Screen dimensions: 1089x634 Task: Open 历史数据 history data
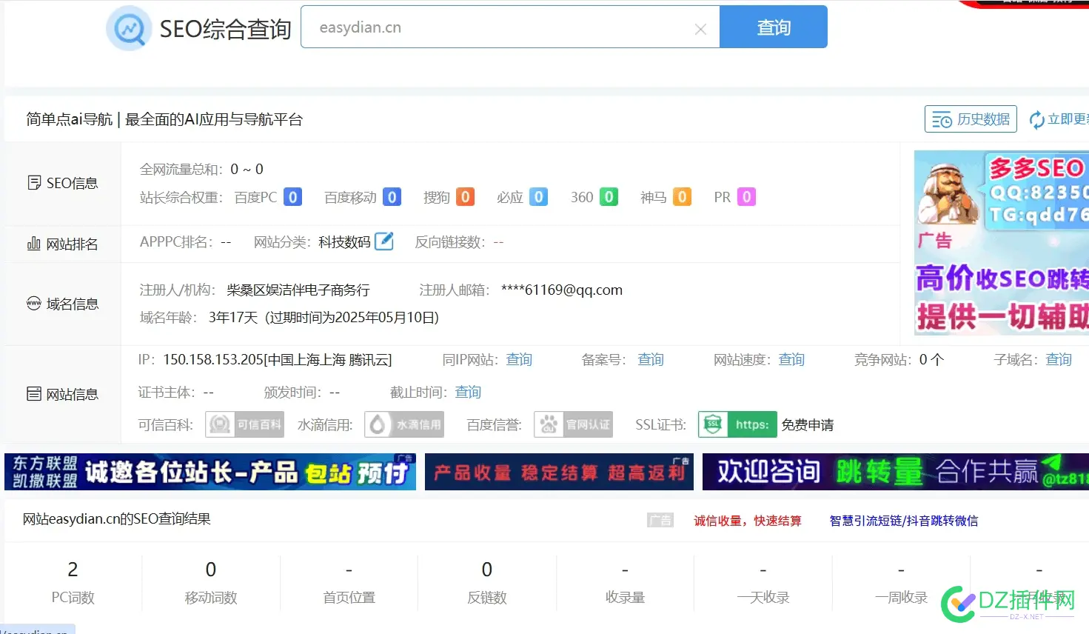[x=971, y=119]
